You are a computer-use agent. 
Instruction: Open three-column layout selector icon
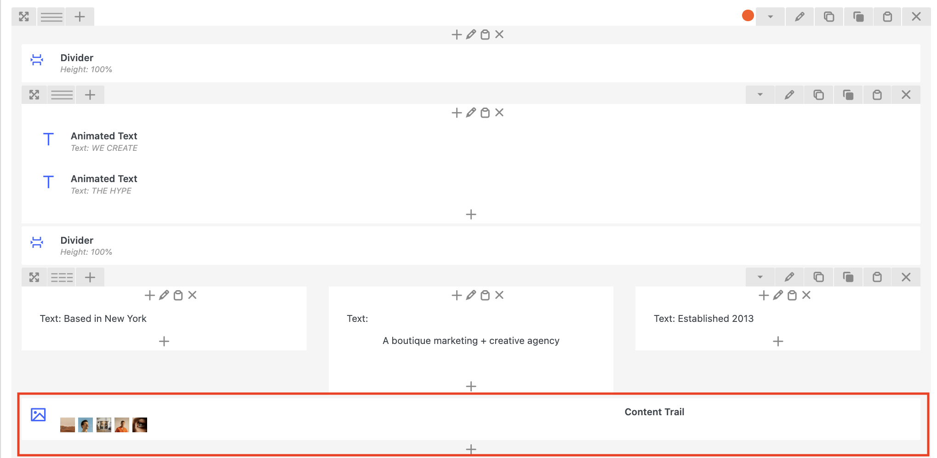click(62, 277)
